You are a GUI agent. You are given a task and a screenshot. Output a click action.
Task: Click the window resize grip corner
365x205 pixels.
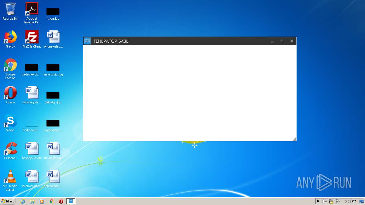(294, 139)
